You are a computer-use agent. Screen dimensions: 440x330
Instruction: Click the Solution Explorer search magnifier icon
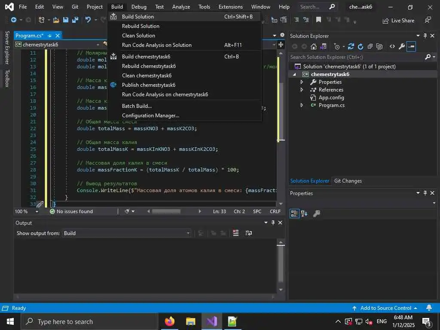[428, 57]
